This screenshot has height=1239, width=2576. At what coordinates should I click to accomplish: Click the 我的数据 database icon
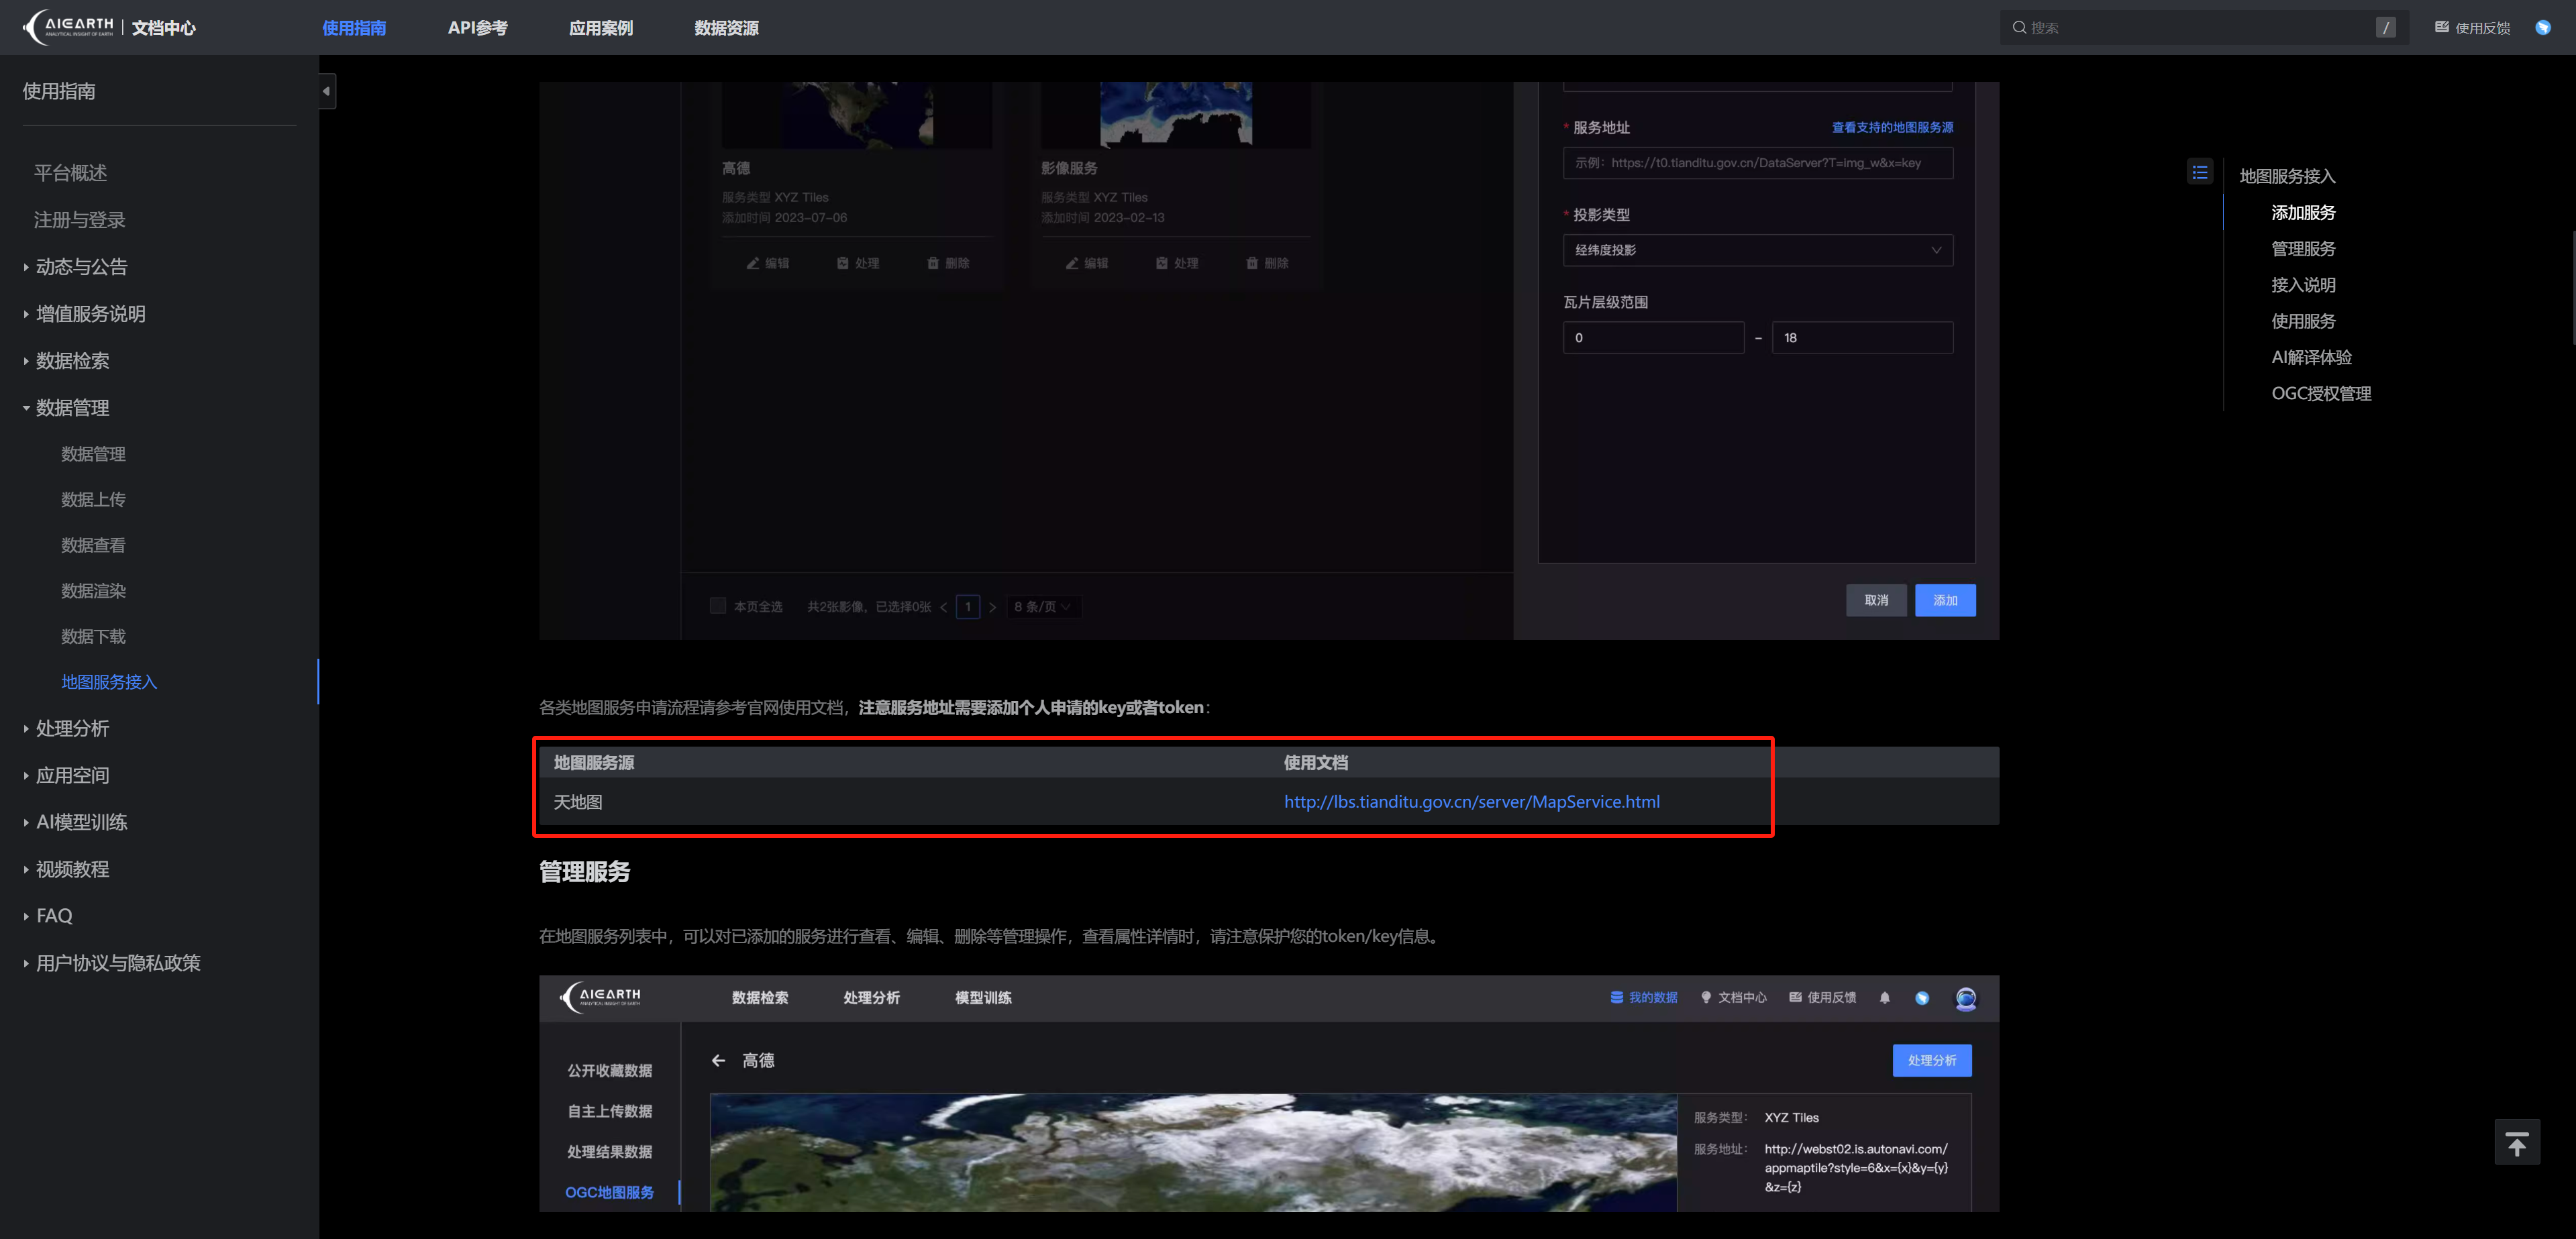point(1616,997)
